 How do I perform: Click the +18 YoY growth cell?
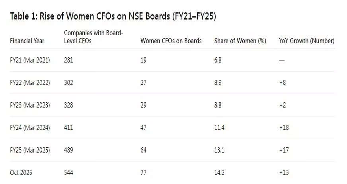tap(284, 127)
